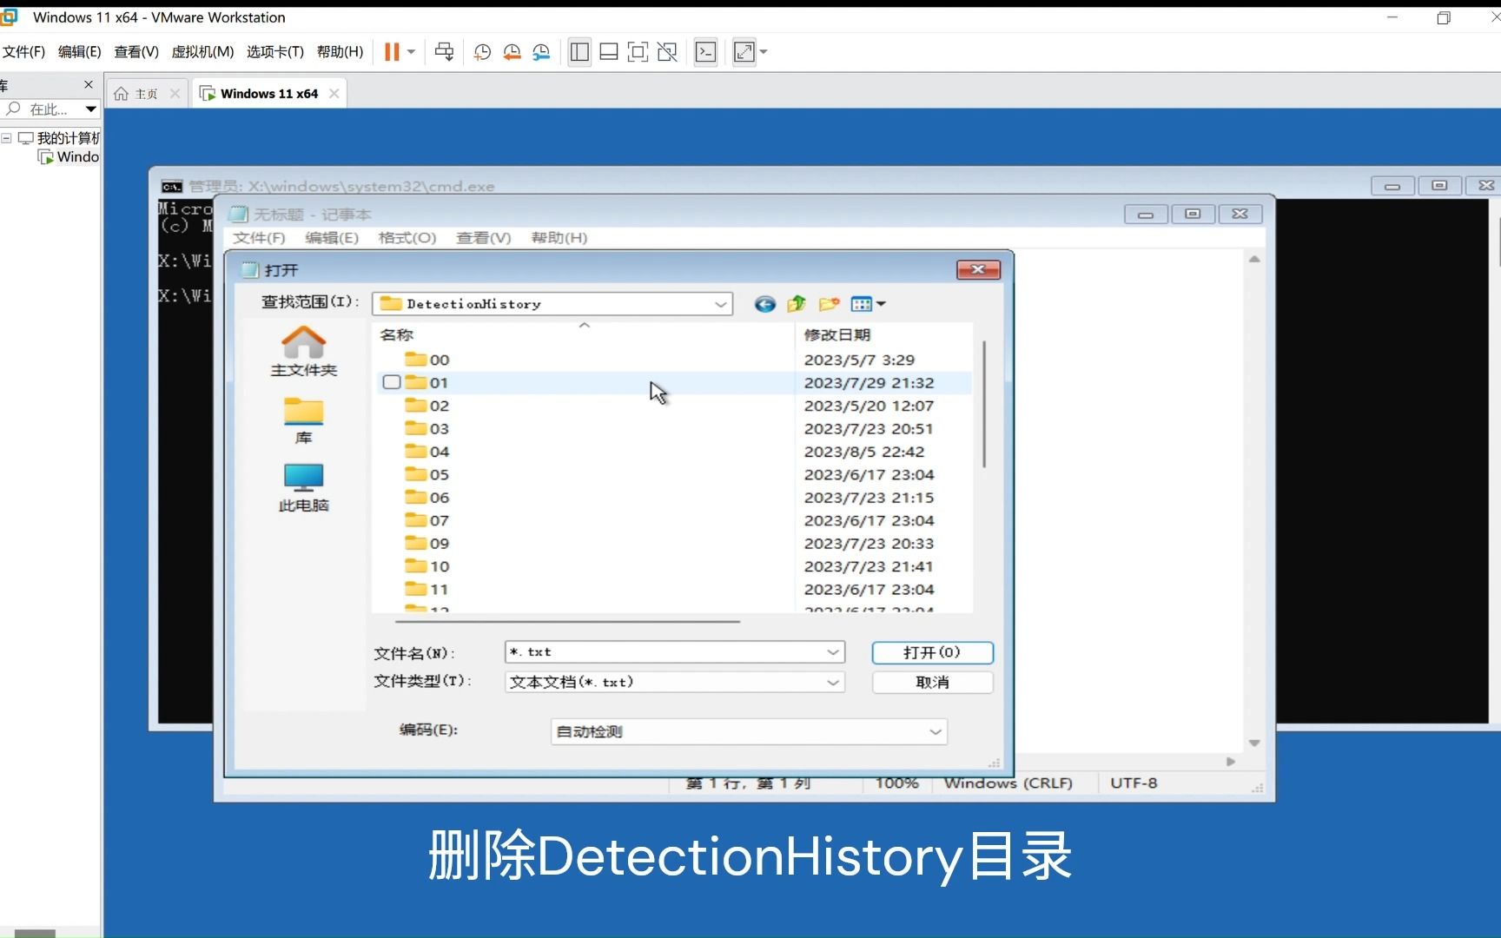Click the back navigation icon in Open dialog

tap(765, 304)
